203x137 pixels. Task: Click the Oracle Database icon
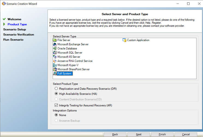coord(55,48)
